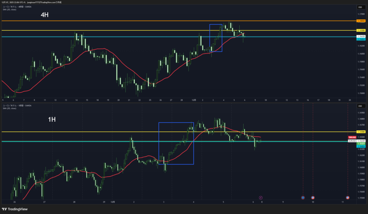Click yellow 1.16588 price label in 4H chart

361,31
